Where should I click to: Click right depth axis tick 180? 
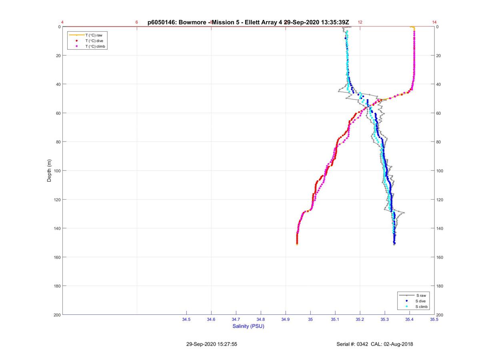(x=440, y=286)
